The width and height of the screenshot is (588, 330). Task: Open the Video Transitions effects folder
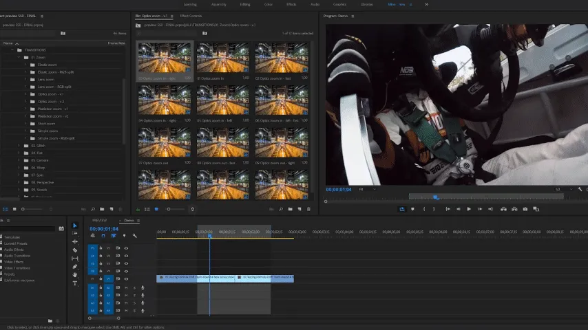17,267
